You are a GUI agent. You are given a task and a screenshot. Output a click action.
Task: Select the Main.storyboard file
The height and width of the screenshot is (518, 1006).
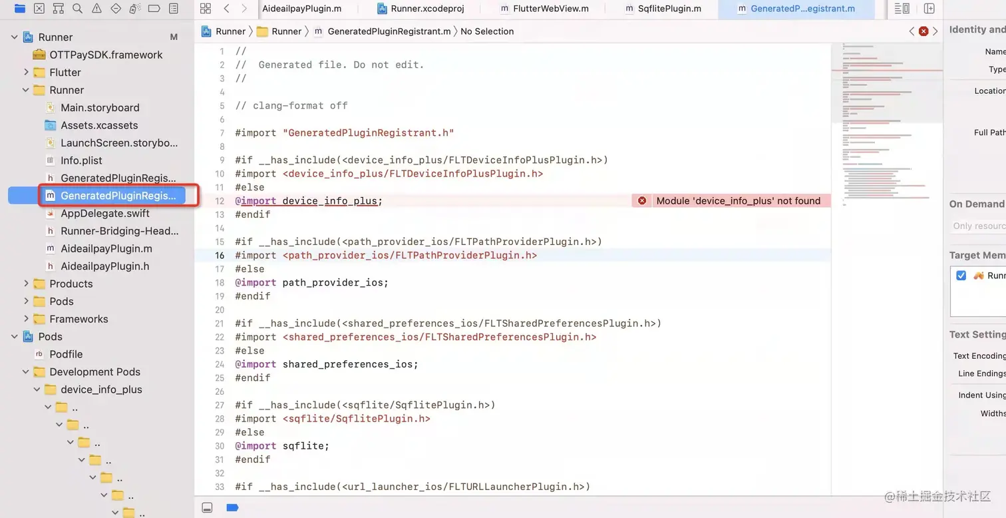pos(100,107)
